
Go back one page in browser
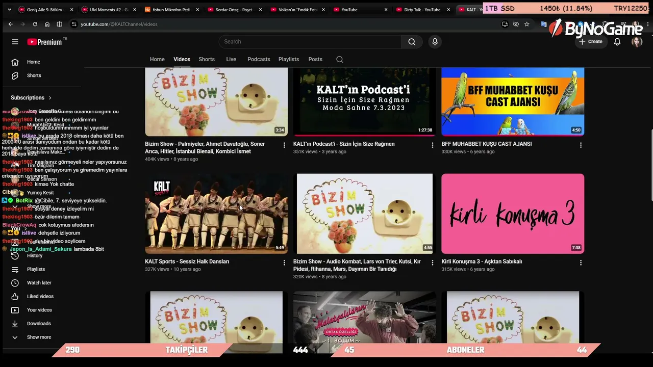[x=10, y=24]
